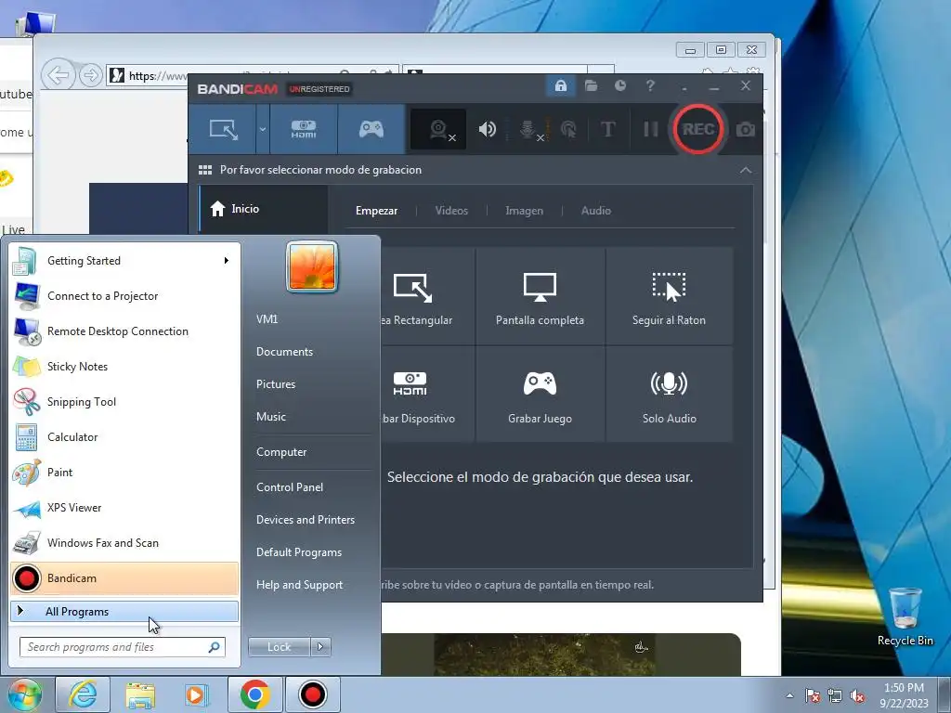Select HDMI device recording mode in toolbar
The image size is (951, 713).
click(x=304, y=129)
